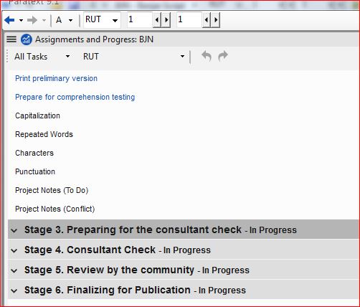Image resolution: width=360 pixels, height=307 pixels.
Task: Click Stage 3 Preparing for consultant check heading
Action: [133, 230]
